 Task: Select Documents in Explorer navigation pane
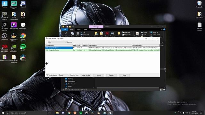click(70, 81)
